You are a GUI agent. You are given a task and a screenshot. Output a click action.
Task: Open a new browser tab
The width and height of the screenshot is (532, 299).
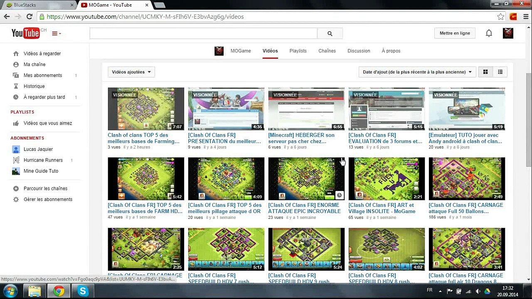point(159,5)
